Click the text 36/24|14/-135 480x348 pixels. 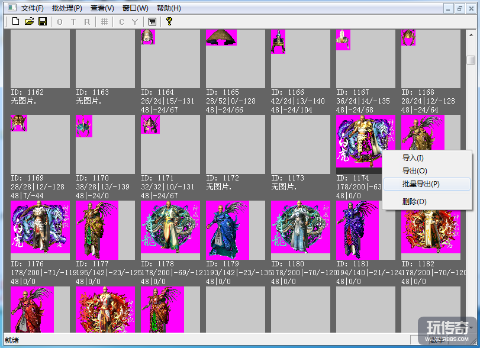point(363,101)
